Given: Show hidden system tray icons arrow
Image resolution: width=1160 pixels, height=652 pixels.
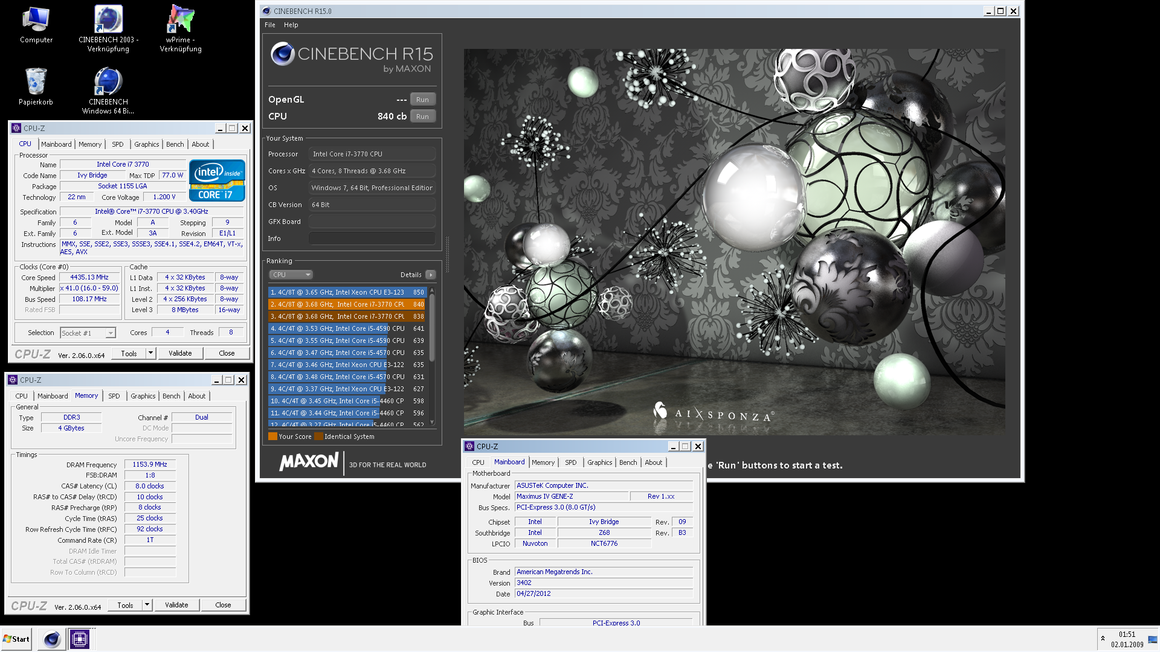Looking at the screenshot, I should [x=1103, y=639].
